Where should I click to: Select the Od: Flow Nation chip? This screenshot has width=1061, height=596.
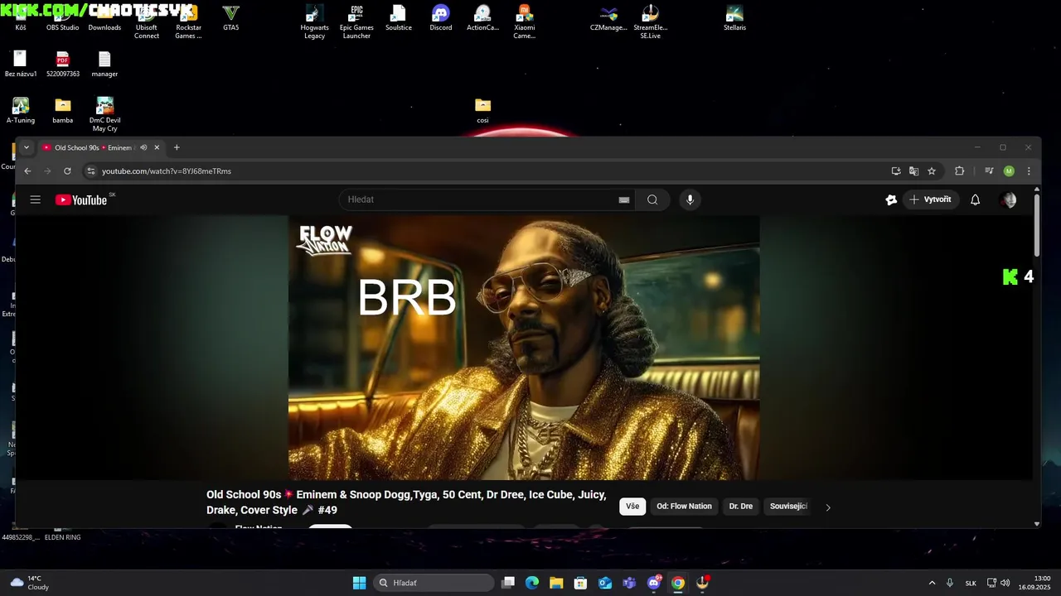[684, 507]
